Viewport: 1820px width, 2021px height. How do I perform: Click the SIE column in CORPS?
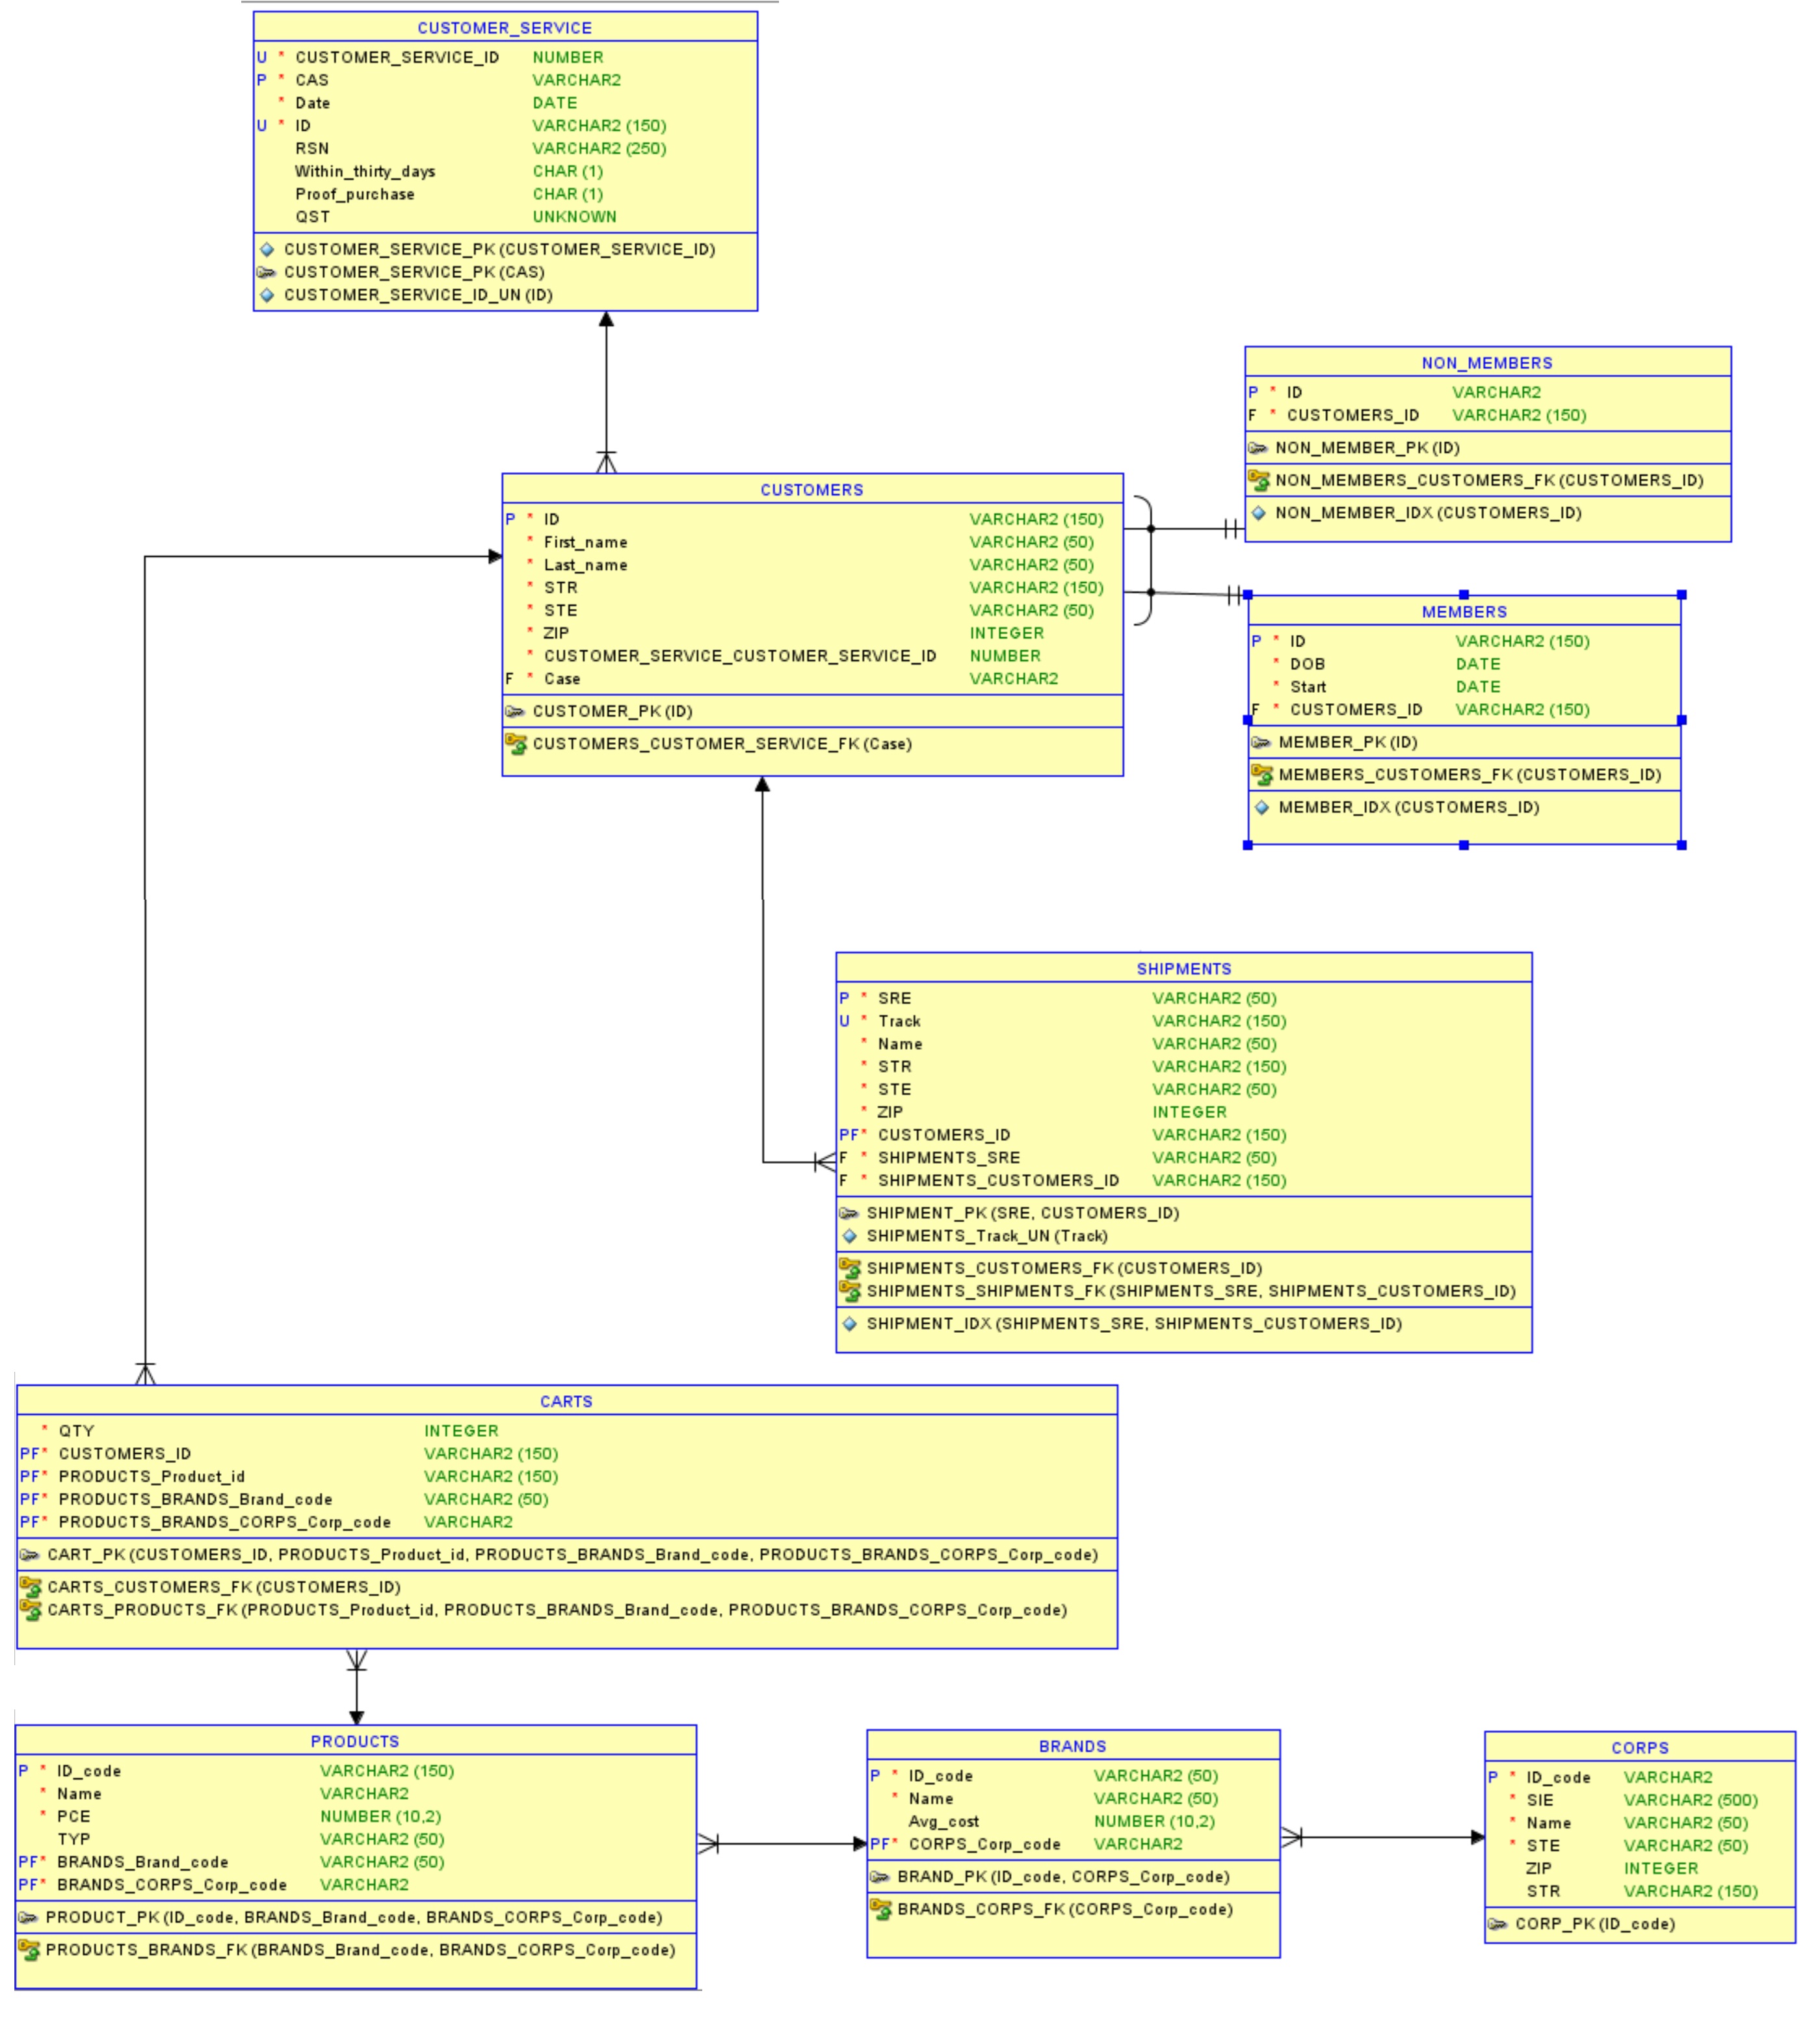pos(1640,1801)
